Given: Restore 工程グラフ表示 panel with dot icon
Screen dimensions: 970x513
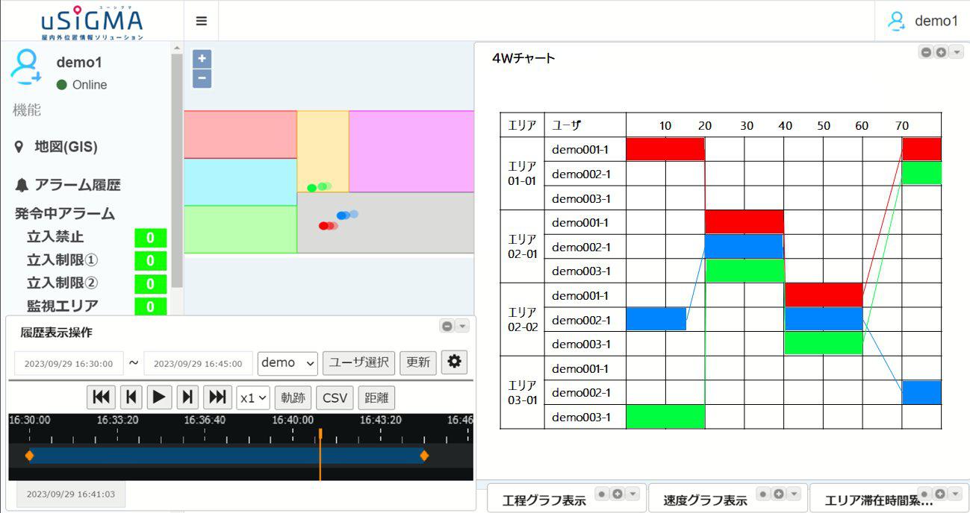Looking at the screenshot, I should [x=602, y=494].
